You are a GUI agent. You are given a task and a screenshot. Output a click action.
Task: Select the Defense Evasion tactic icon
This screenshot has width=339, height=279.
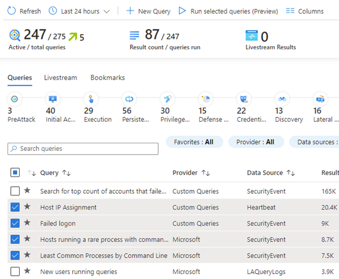205,99
